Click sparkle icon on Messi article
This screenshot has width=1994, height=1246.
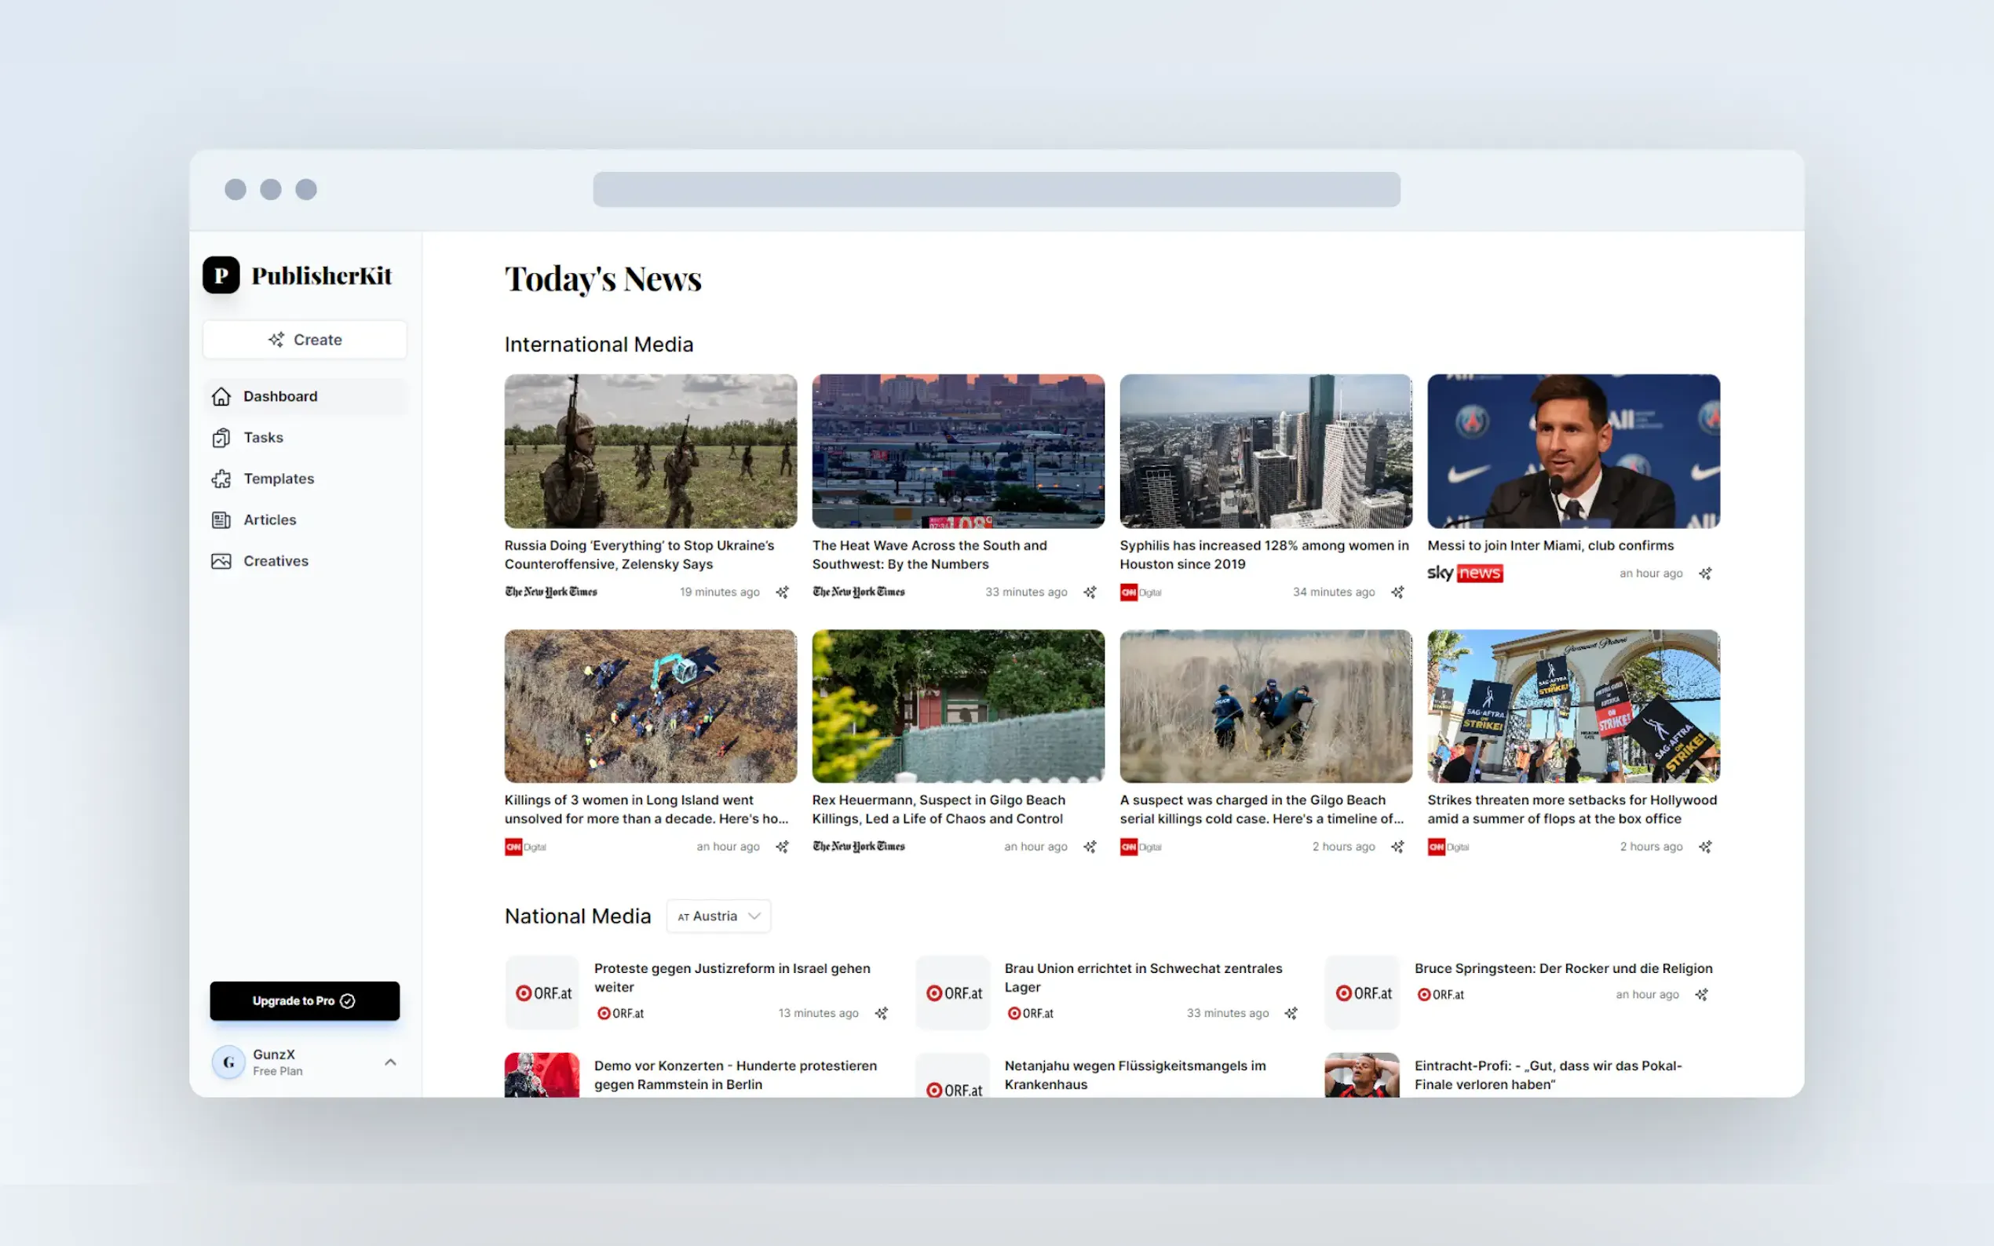tap(1704, 574)
